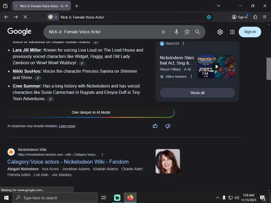Click source link icon after Toon Adventures
Screen dimensions: 271x203
51,99
